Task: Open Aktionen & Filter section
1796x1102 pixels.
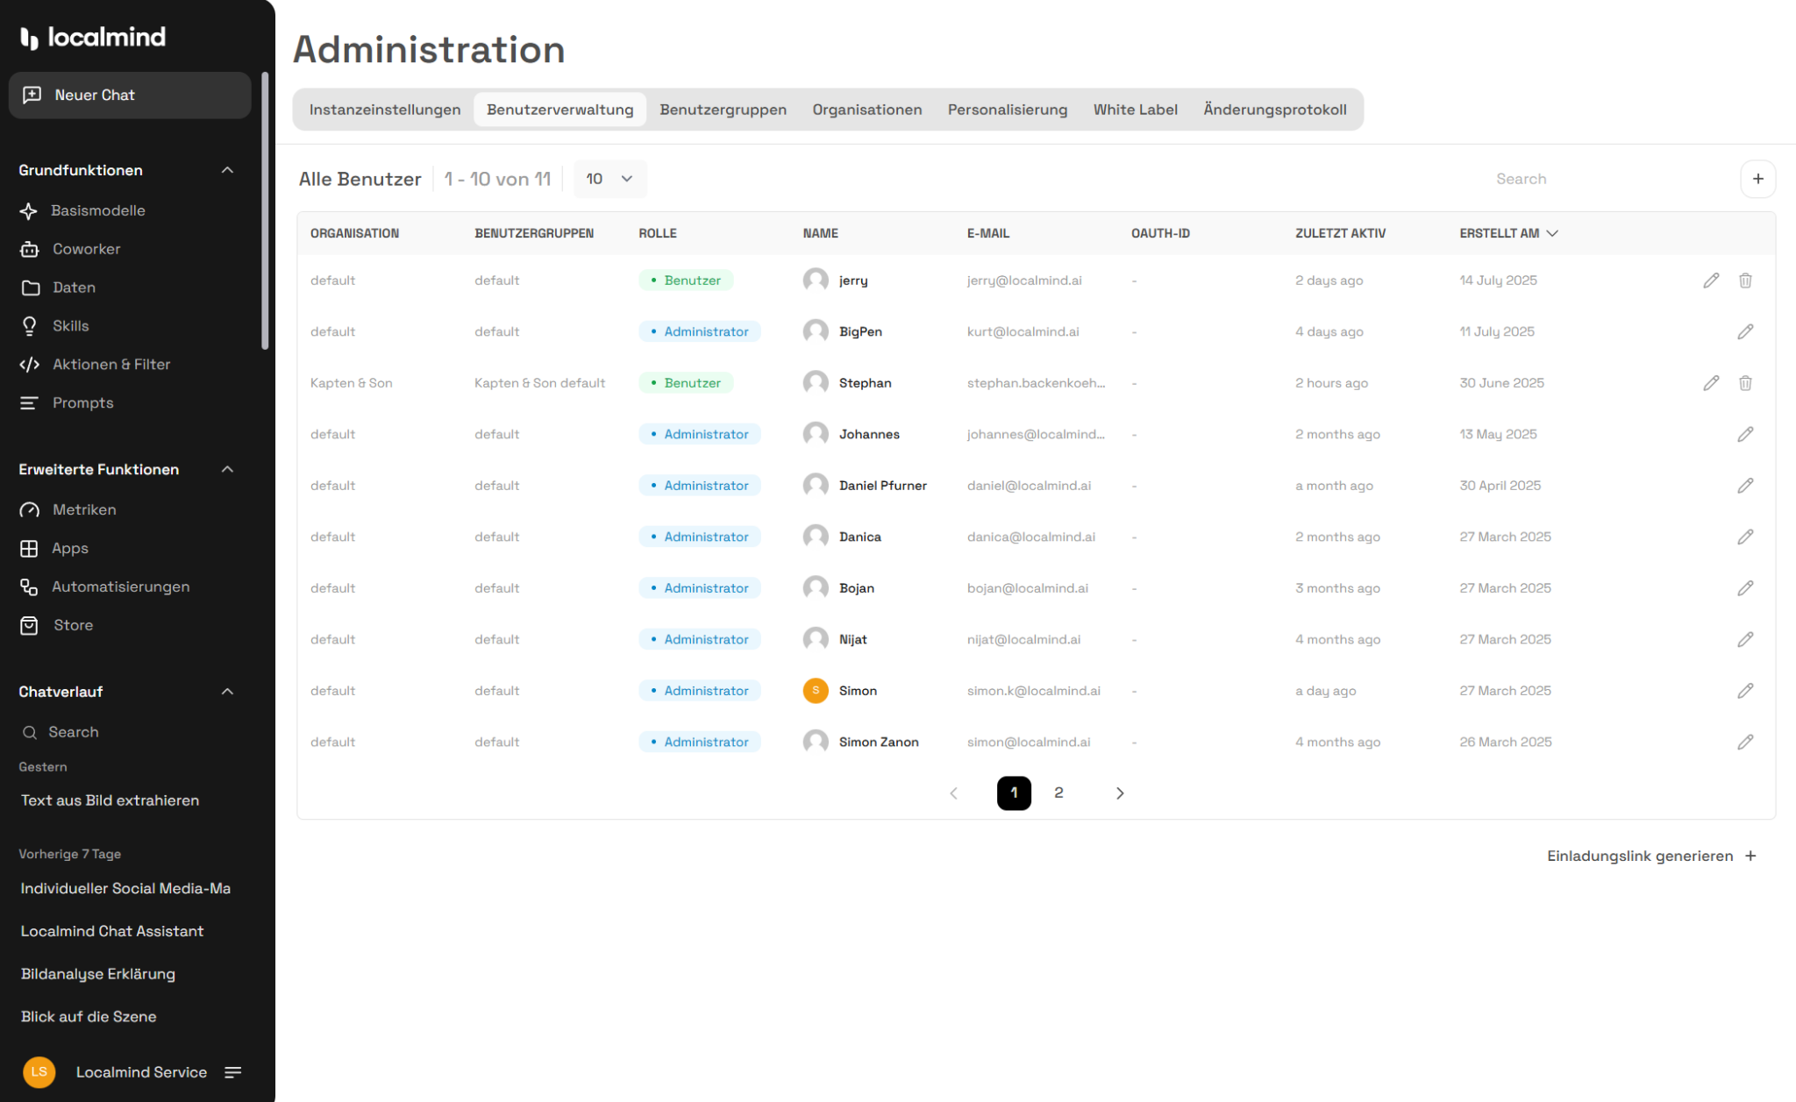Action: [110, 364]
